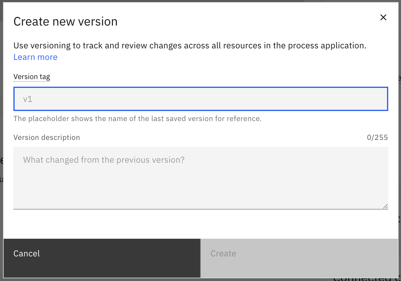Screen dimensions: 401x281
Task: Click the 0/255 character counter
Action: coord(377,137)
